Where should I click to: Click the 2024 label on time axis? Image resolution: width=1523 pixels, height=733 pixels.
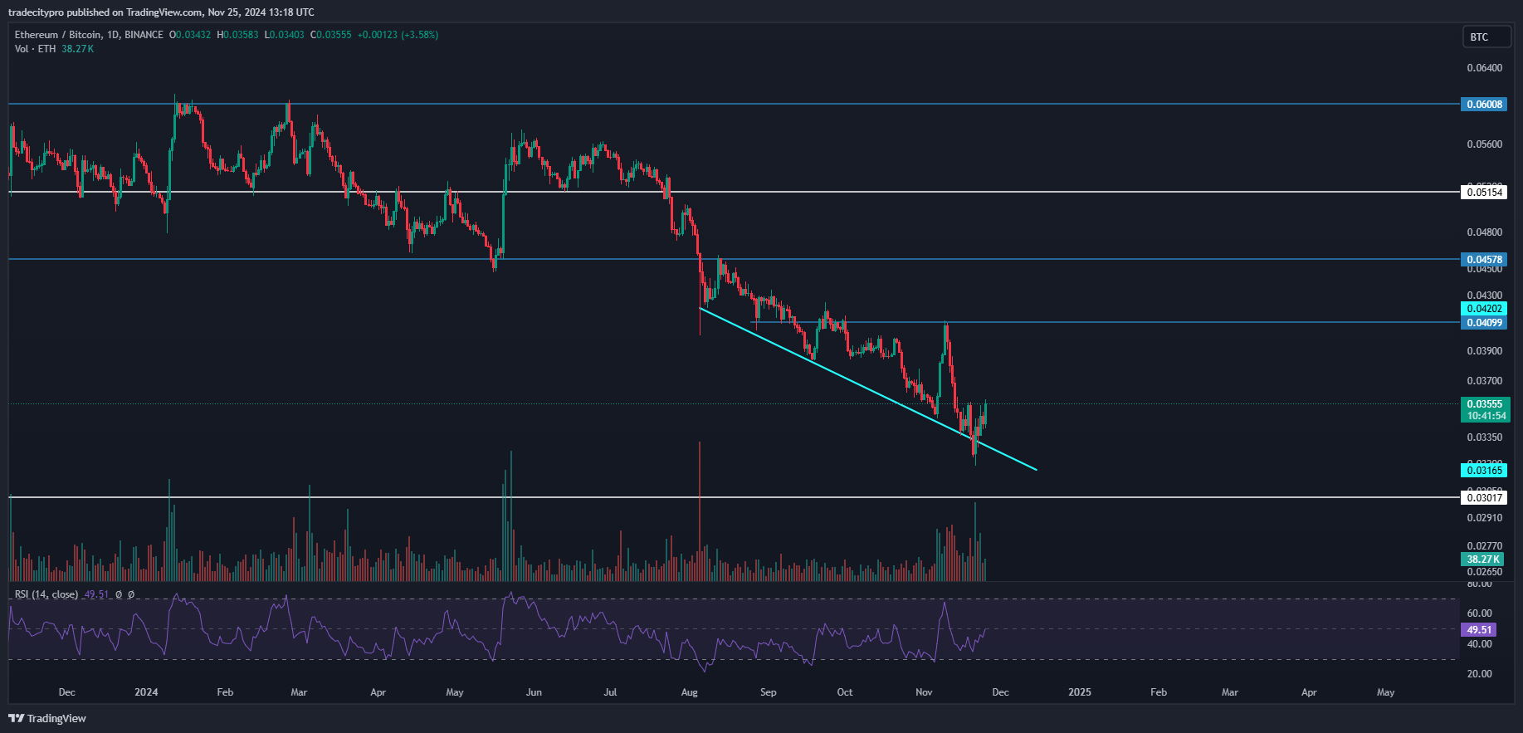[x=146, y=692]
